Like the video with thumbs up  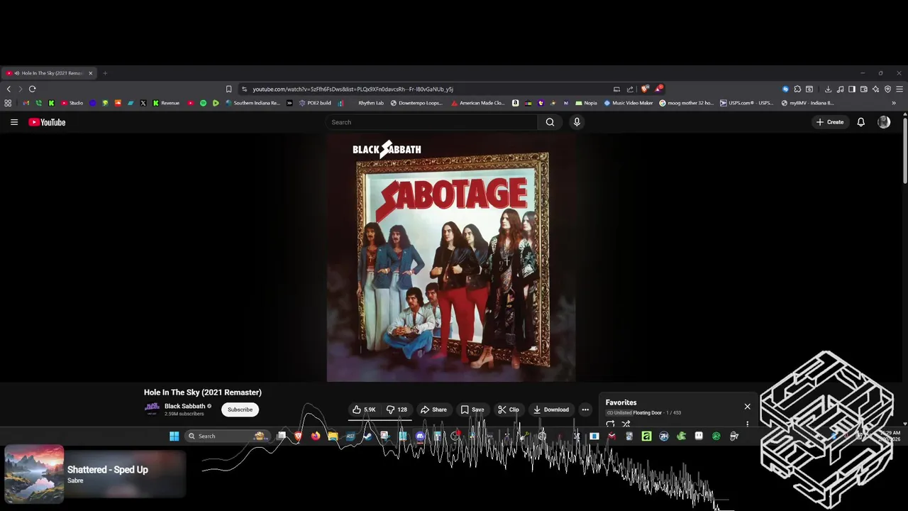point(365,410)
